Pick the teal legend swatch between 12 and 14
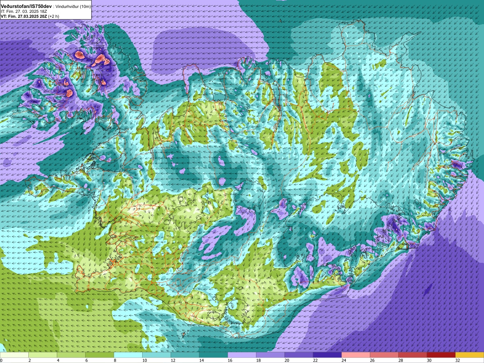484x363 pixels. click(x=185, y=355)
